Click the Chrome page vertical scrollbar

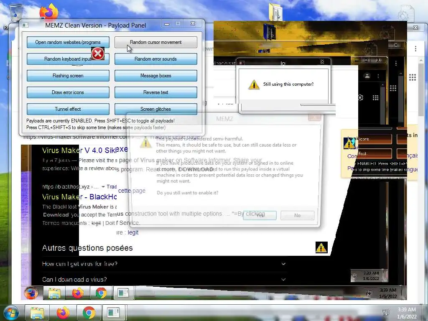click(421, 90)
